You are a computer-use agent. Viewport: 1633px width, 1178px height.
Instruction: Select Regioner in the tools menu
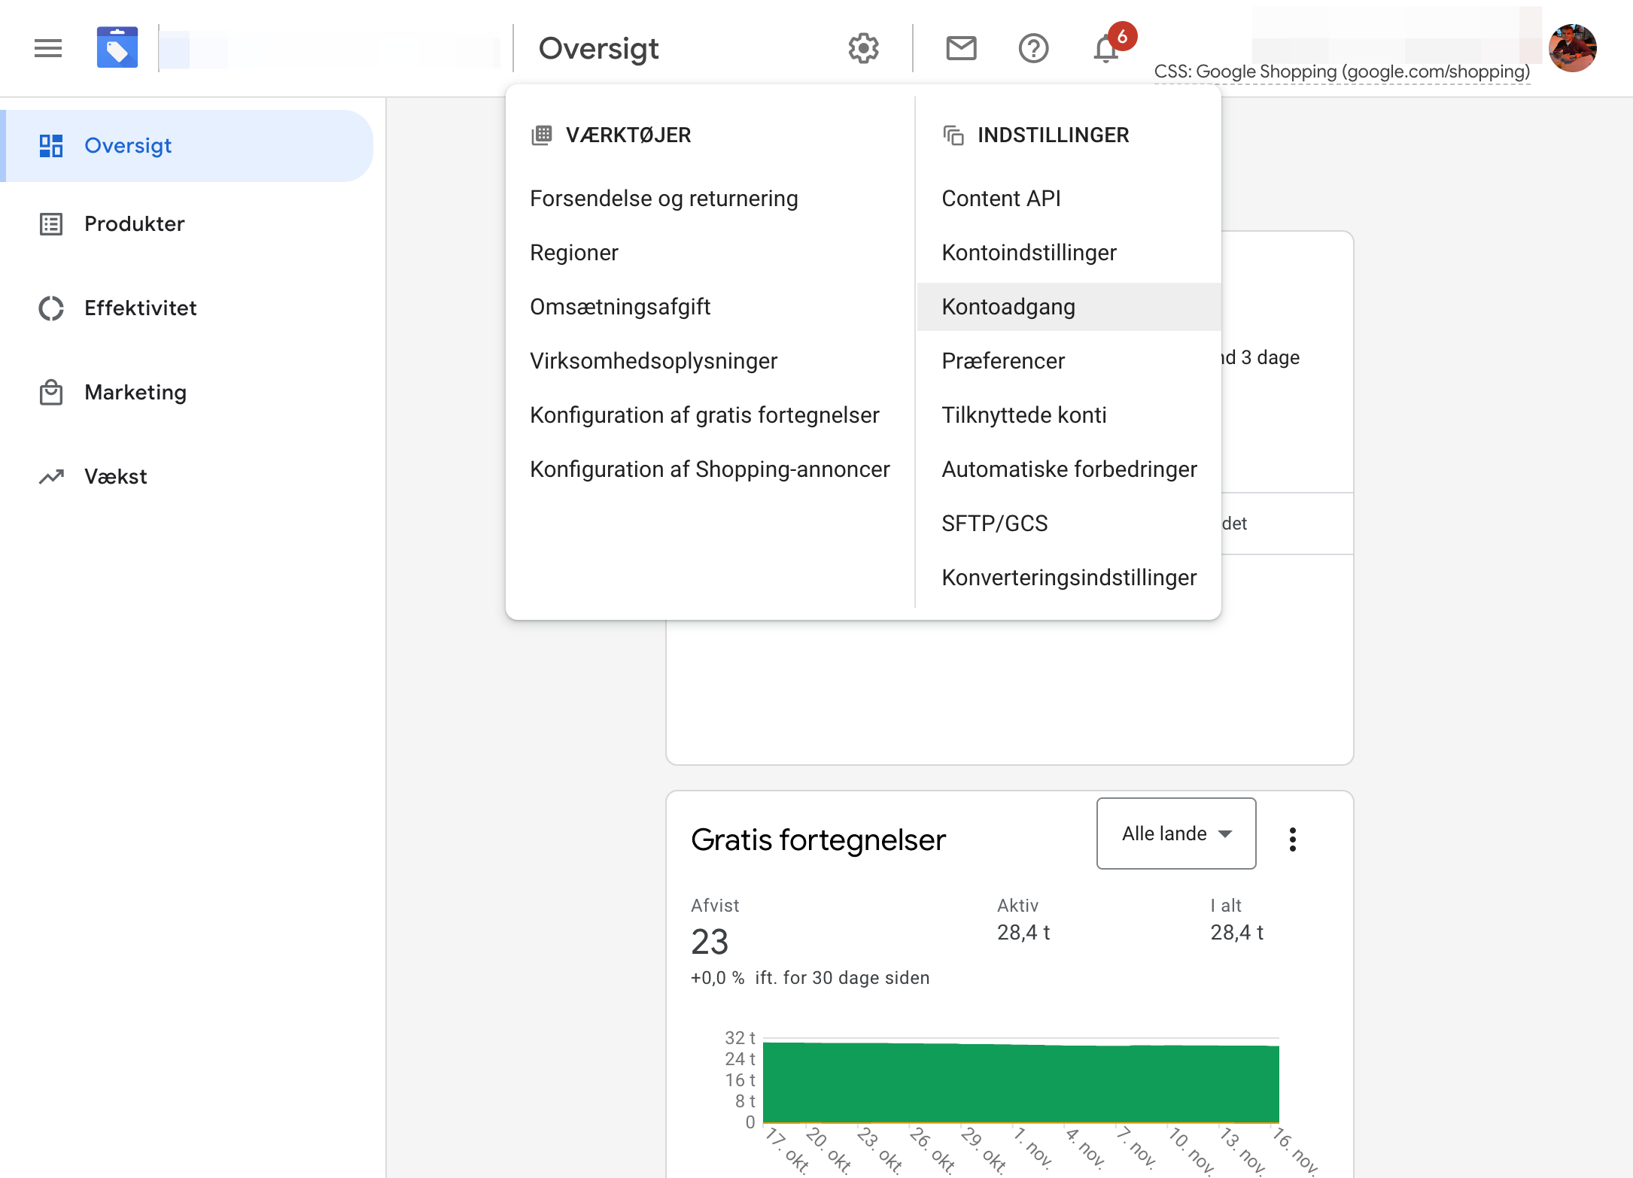point(574,253)
